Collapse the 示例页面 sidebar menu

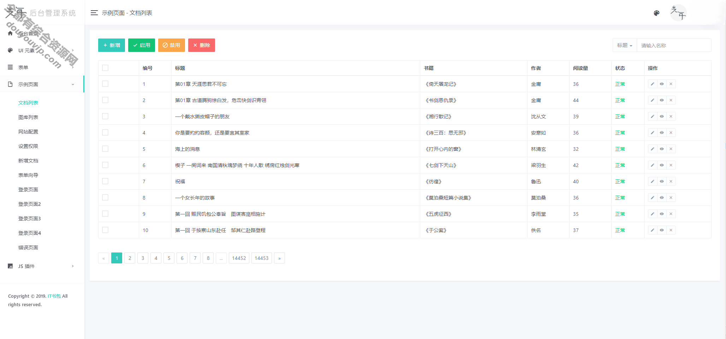point(42,84)
